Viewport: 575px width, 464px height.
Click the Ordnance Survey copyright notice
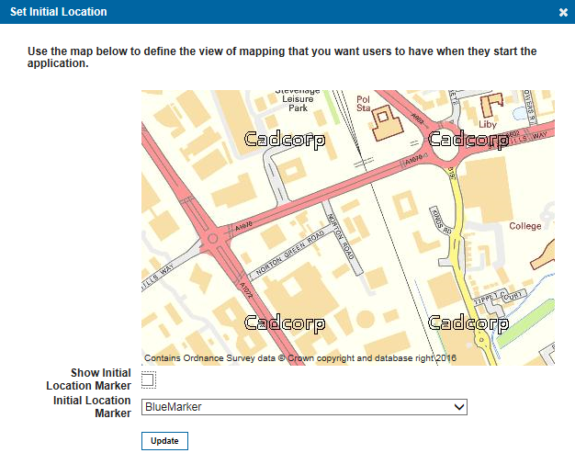pos(300,358)
